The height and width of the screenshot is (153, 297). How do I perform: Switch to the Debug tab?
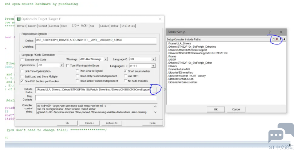click(x=115, y=26)
